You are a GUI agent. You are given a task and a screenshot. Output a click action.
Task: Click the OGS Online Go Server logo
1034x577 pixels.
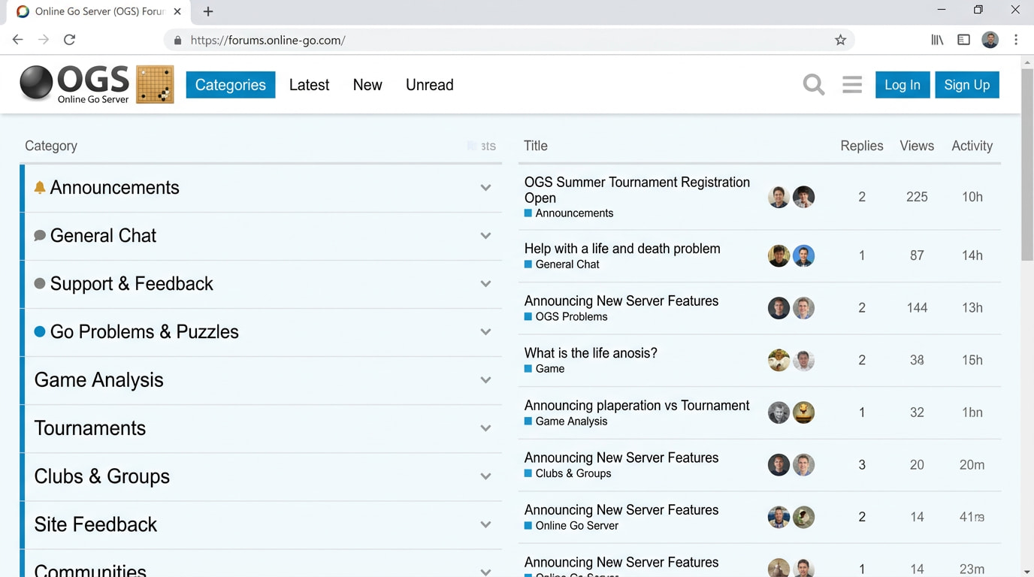(75, 84)
